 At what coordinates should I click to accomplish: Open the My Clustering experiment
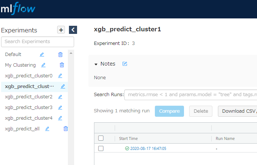tap(20, 65)
